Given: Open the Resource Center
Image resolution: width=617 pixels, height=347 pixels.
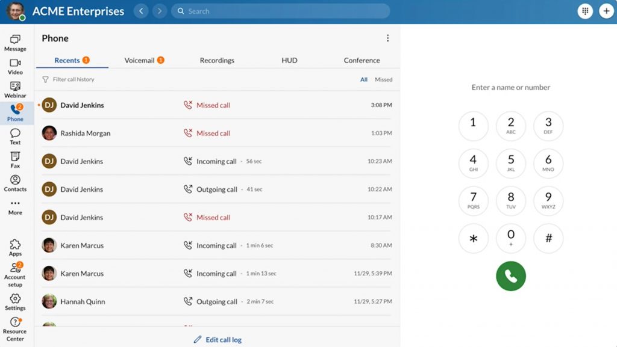Looking at the screenshot, I should tap(14, 328).
